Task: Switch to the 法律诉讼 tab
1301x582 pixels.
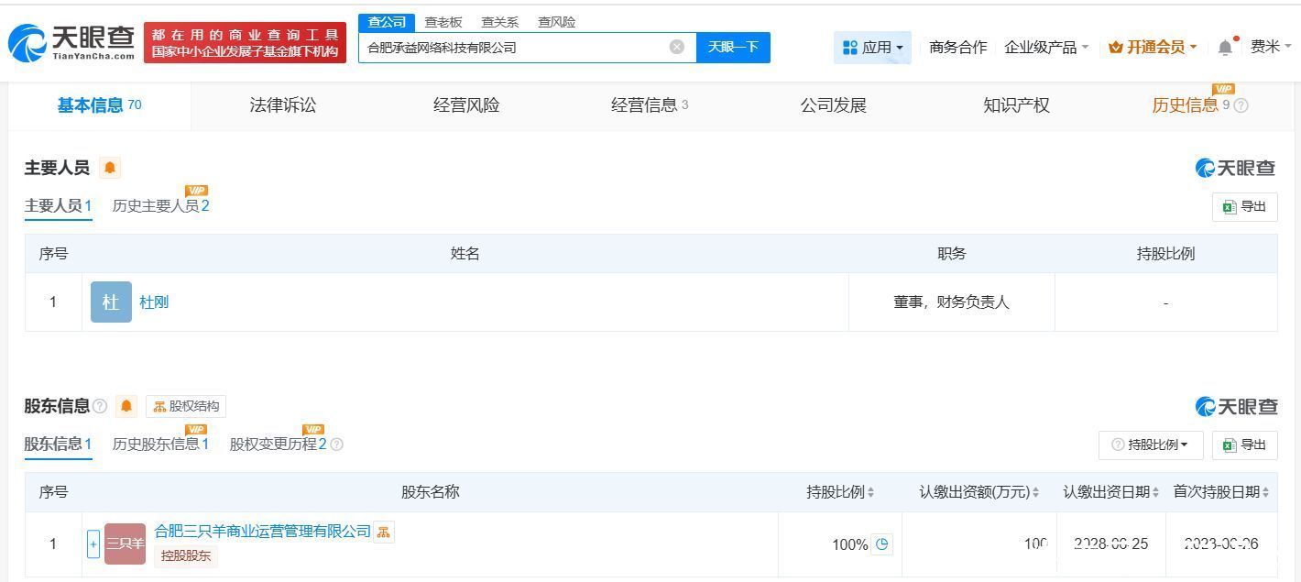Action: tap(282, 105)
